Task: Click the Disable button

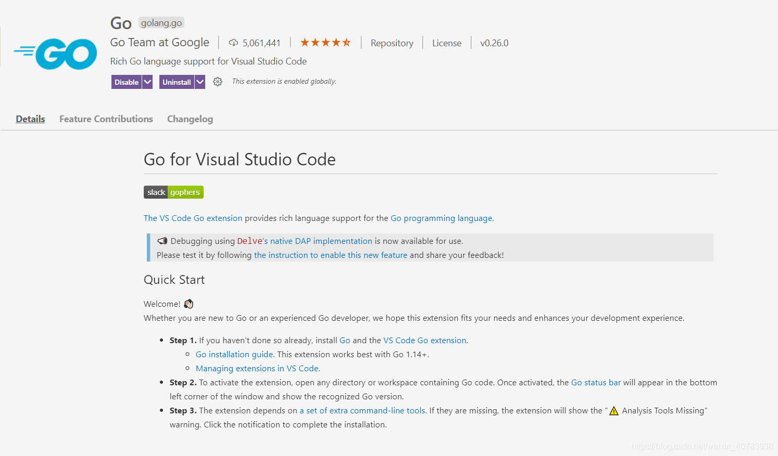Action: 127,82
